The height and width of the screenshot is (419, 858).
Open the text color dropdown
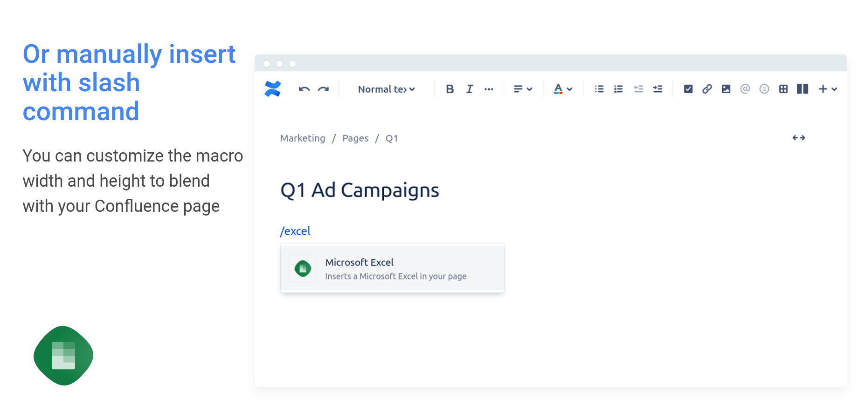pos(563,89)
